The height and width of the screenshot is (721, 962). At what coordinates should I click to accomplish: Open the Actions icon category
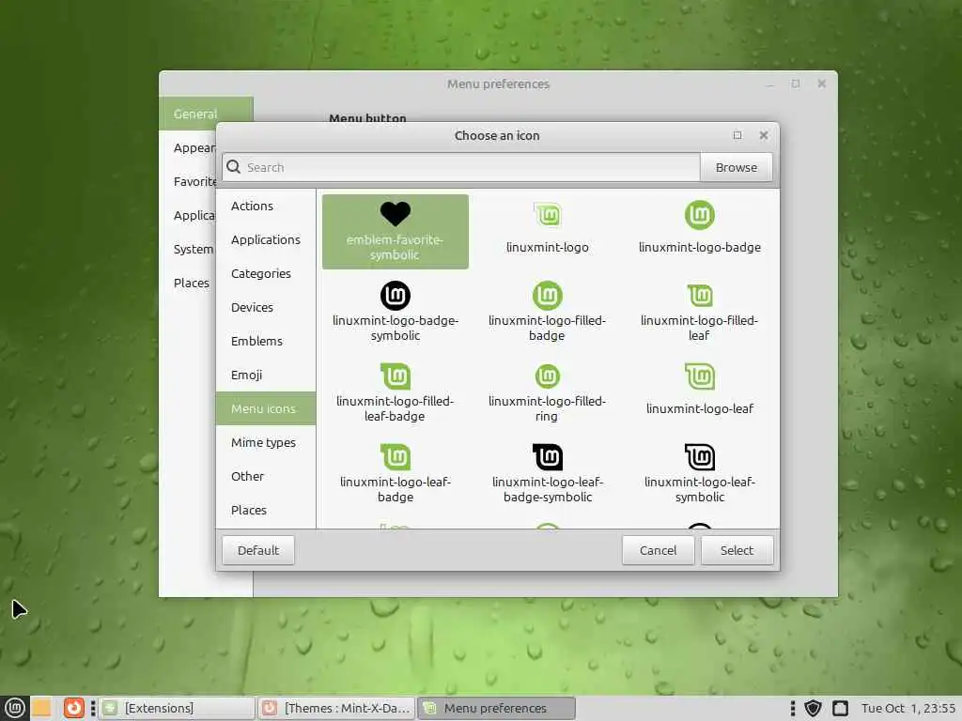266,206
